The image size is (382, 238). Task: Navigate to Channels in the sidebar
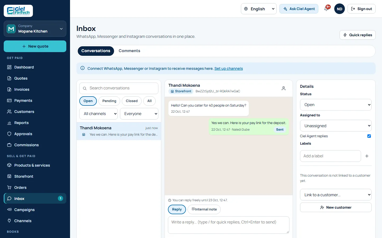pyautogui.click(x=35, y=221)
